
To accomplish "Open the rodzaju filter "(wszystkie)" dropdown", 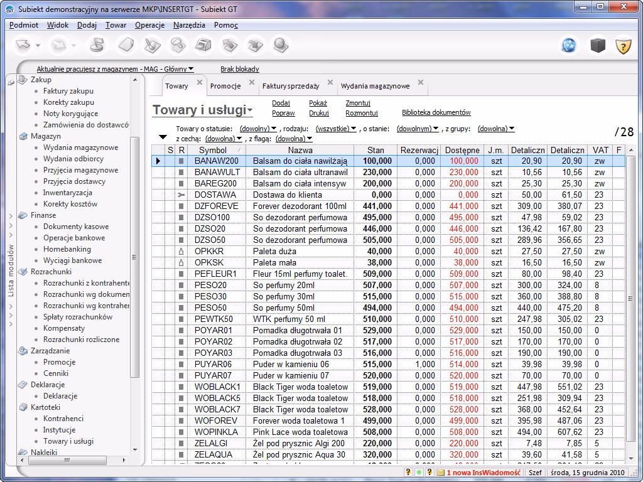I will click(x=336, y=129).
